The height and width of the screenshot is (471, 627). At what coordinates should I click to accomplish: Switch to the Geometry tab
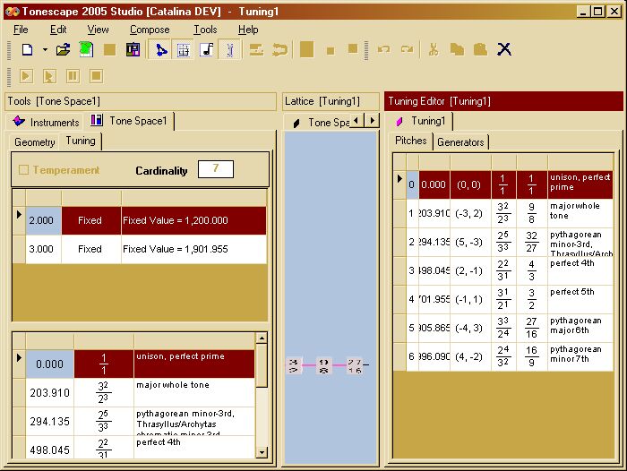pyautogui.click(x=34, y=142)
